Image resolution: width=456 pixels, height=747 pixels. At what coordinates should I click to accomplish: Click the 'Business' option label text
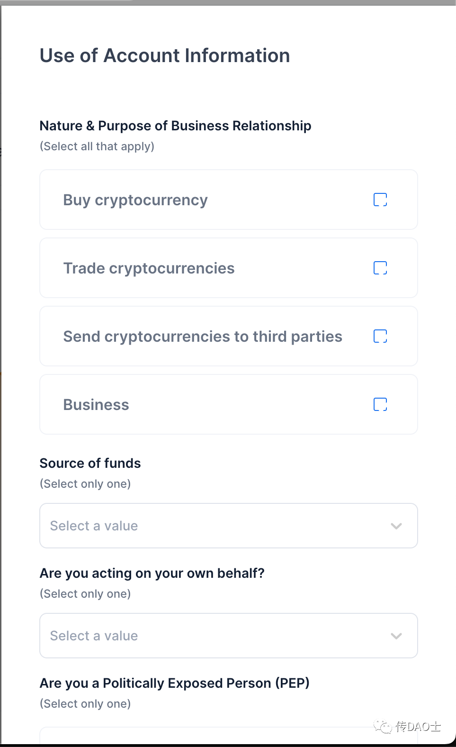coord(96,405)
